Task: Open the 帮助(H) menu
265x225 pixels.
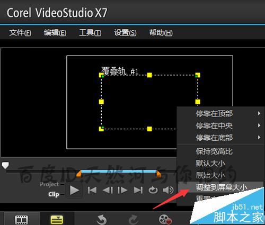Action: [x=161, y=33]
